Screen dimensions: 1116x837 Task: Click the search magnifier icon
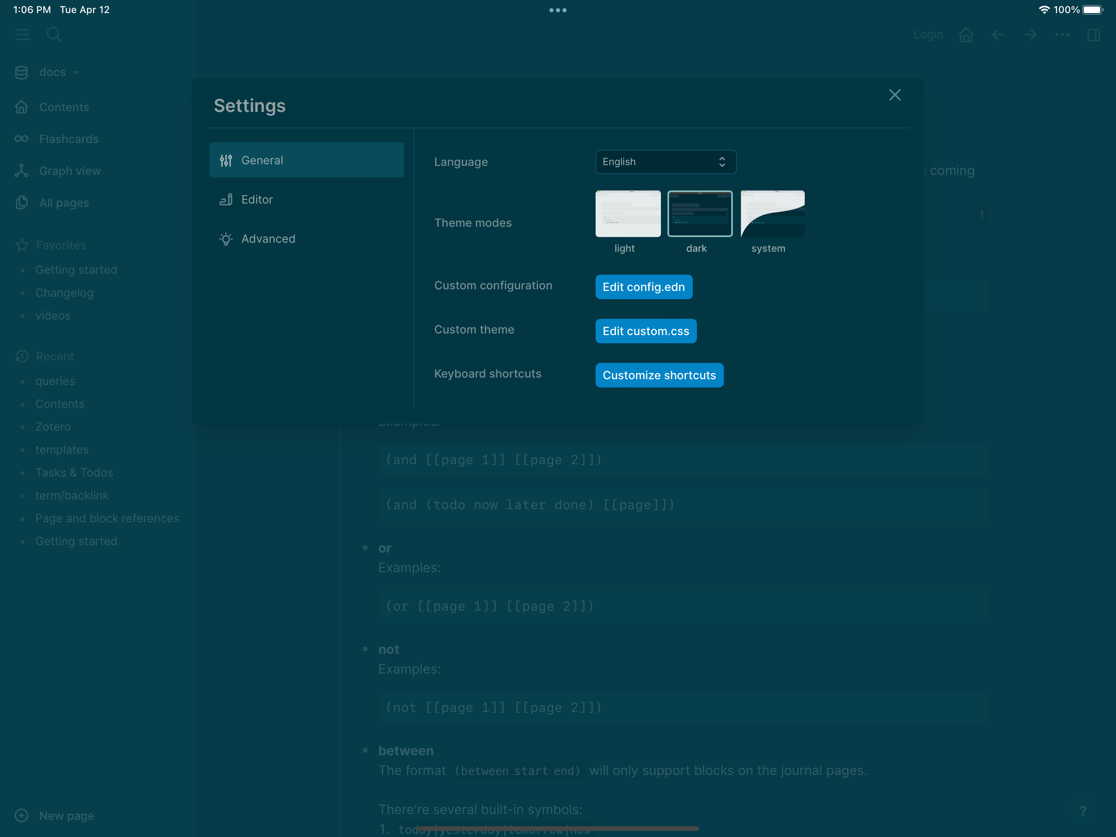pyautogui.click(x=54, y=35)
